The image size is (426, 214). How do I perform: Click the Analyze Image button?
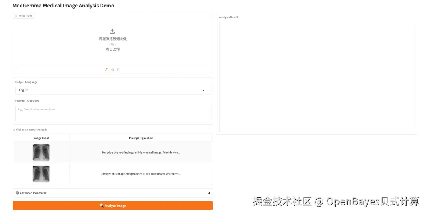point(112,206)
